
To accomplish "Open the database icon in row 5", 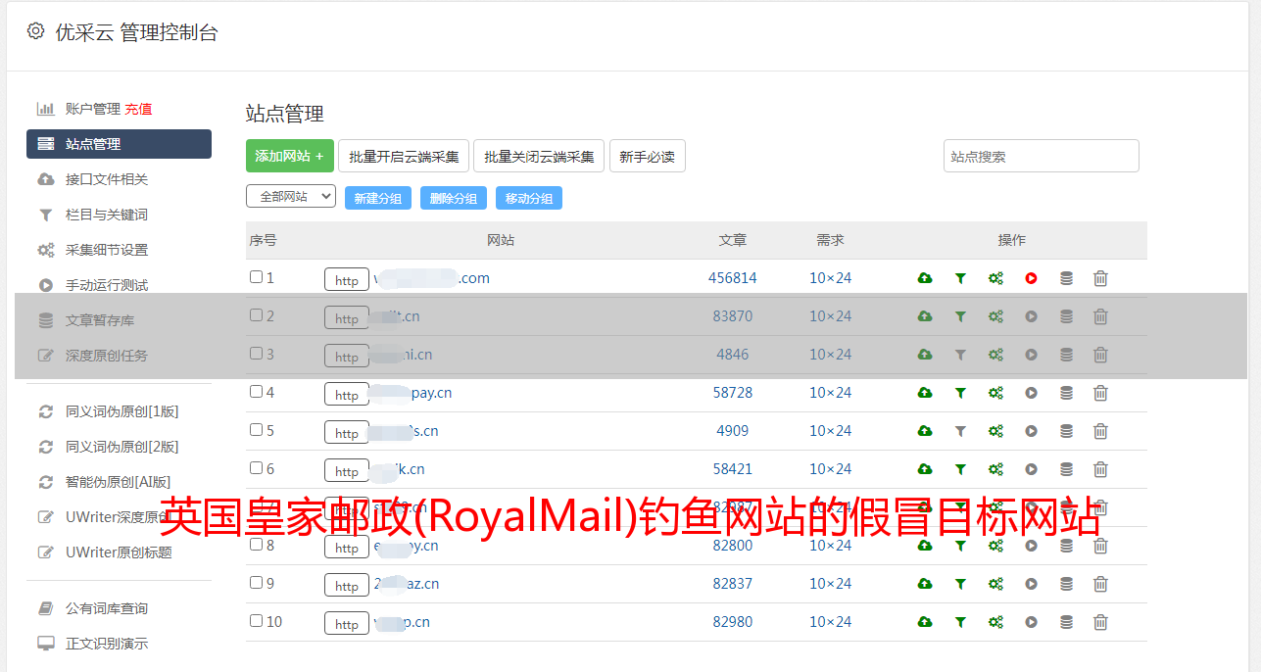I will [x=1066, y=431].
